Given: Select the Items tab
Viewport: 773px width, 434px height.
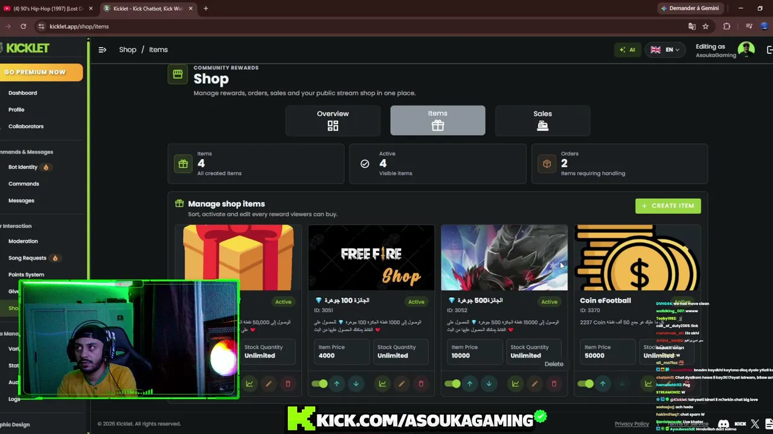Looking at the screenshot, I should (x=438, y=120).
